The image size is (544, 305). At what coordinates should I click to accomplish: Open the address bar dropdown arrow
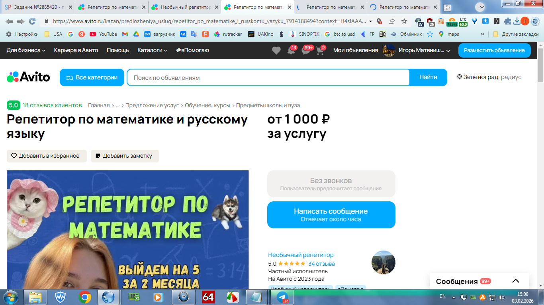coord(371,21)
